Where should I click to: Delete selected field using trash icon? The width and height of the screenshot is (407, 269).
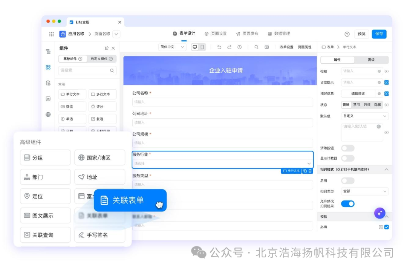tap(310, 171)
